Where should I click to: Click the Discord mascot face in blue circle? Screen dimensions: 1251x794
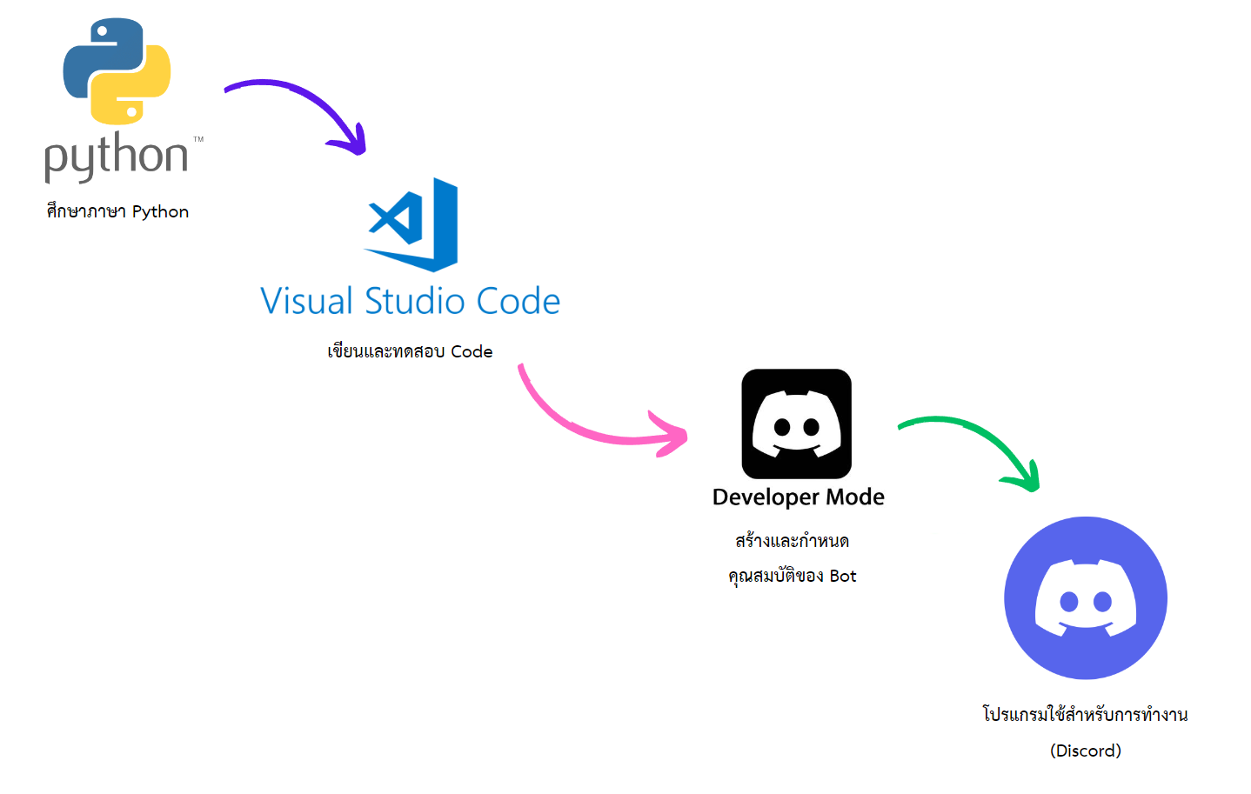(1085, 600)
